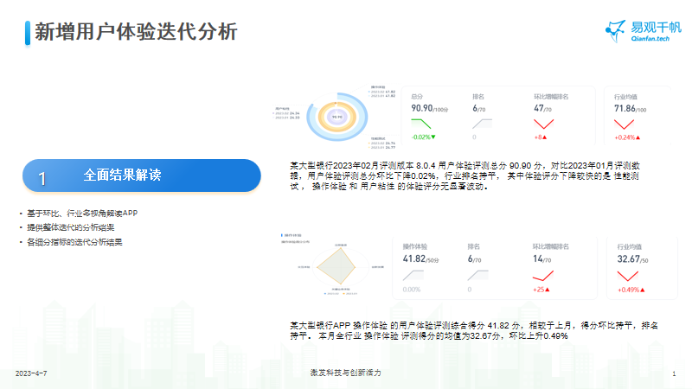The height and width of the screenshot is (389, 692).
Task: Click the page number 1 in footer
Action: coord(674,373)
